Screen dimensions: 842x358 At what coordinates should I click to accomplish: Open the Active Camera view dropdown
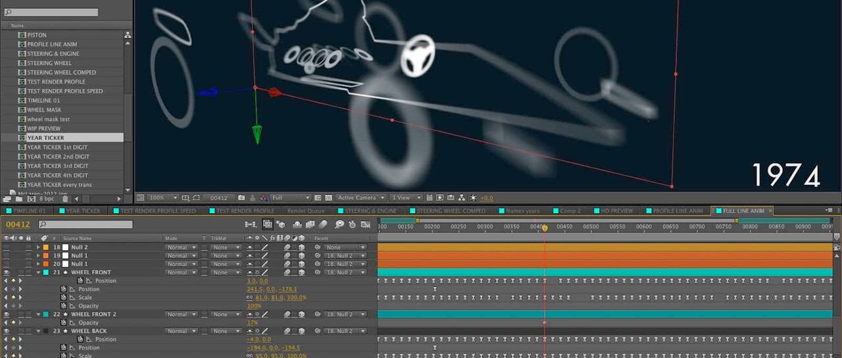pyautogui.click(x=360, y=197)
